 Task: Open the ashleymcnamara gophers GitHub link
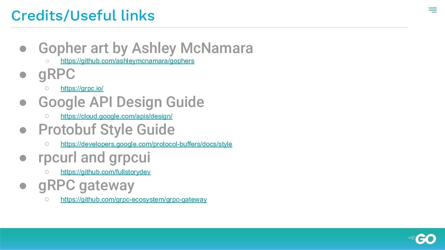pos(127,61)
